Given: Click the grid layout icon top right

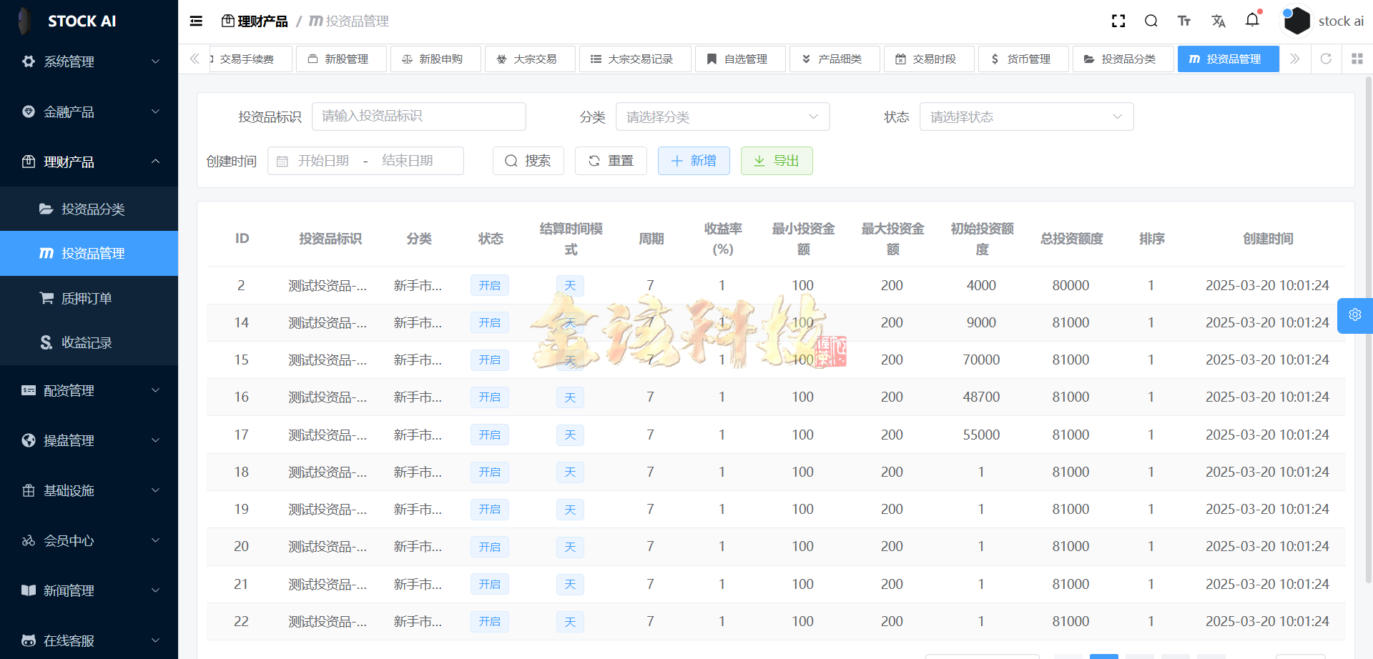Looking at the screenshot, I should click(x=1357, y=59).
